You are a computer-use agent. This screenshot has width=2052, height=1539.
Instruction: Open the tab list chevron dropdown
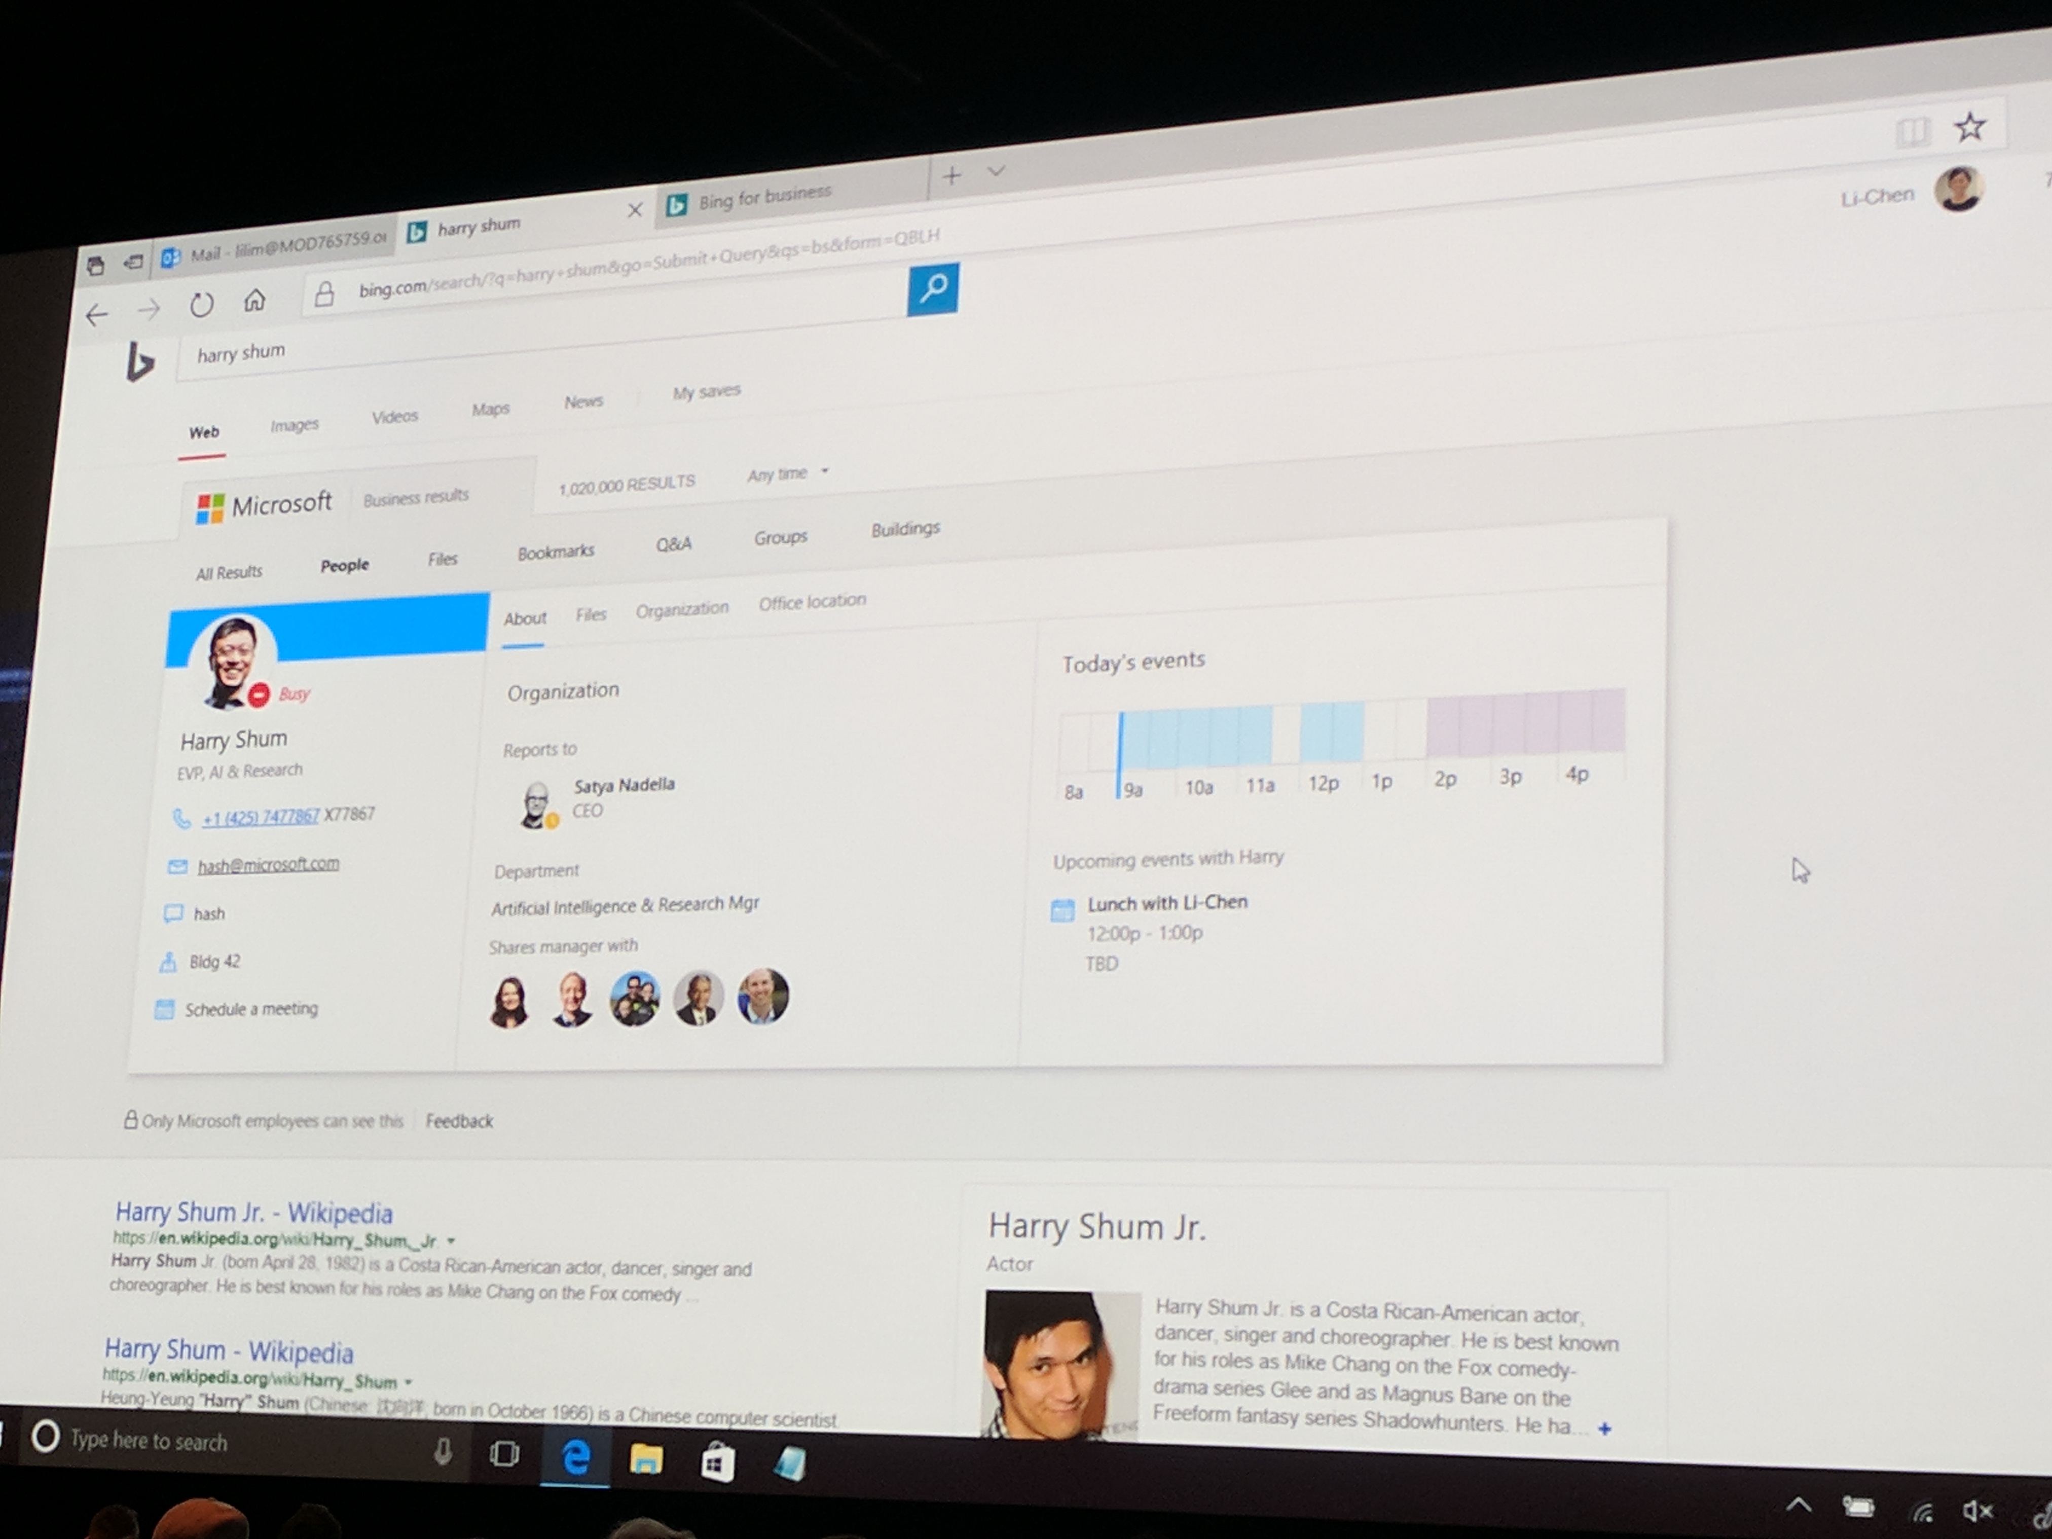pos(996,172)
